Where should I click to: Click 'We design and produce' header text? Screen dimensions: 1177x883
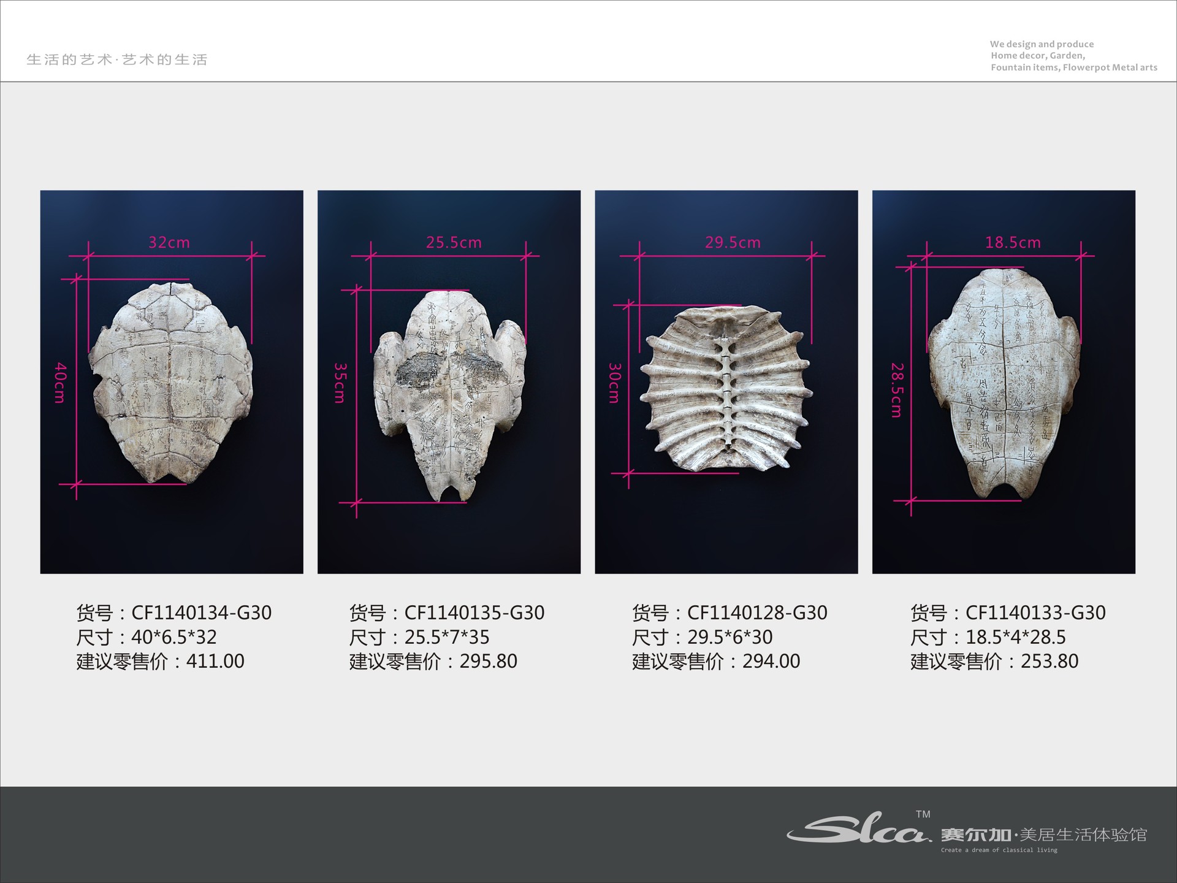pos(1042,44)
